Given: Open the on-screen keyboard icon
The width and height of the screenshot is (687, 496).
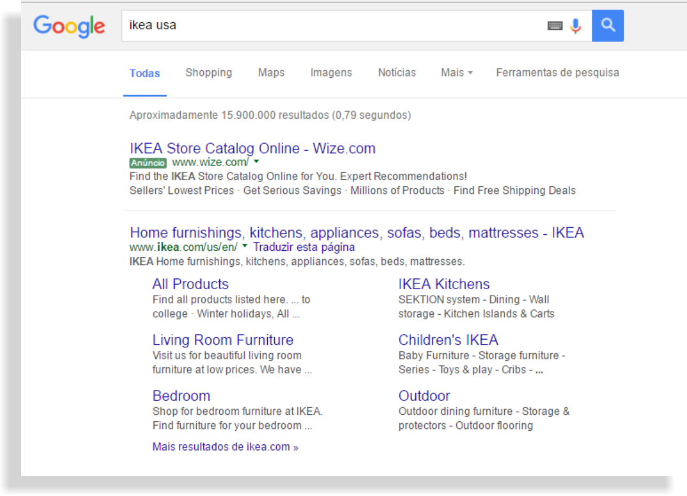Looking at the screenshot, I should click(x=555, y=26).
